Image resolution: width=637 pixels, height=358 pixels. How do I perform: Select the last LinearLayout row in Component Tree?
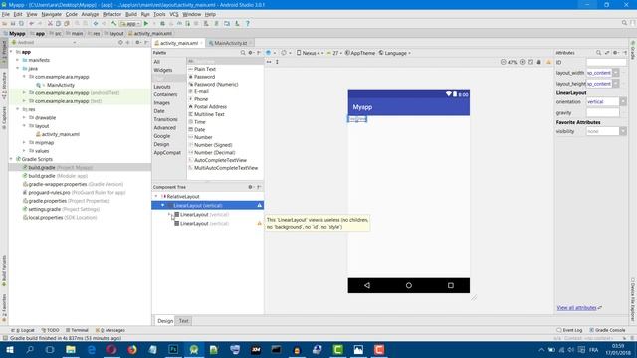tap(208, 224)
